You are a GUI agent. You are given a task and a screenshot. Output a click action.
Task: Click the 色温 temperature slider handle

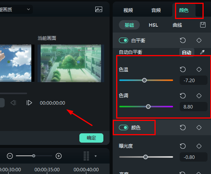click(144, 80)
